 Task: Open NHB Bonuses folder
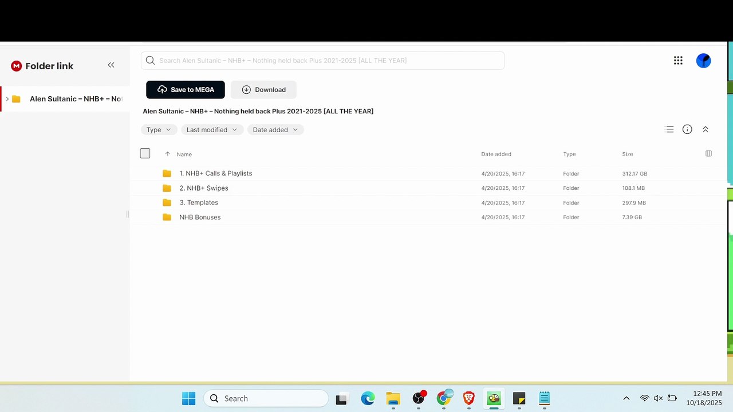(x=200, y=217)
